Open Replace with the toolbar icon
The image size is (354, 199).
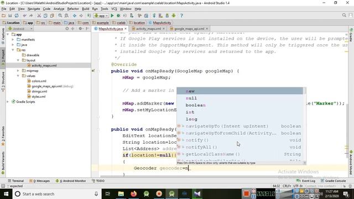pyautogui.click(x=66, y=15)
